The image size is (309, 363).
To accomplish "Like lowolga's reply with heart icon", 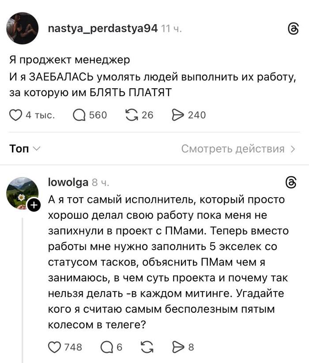I will [54, 347].
